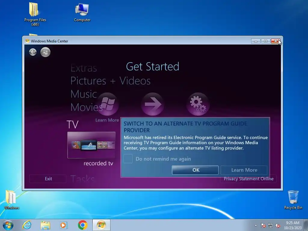This screenshot has height=231, width=308.
Task: Close the Windows Media Center window
Action: coord(276,41)
